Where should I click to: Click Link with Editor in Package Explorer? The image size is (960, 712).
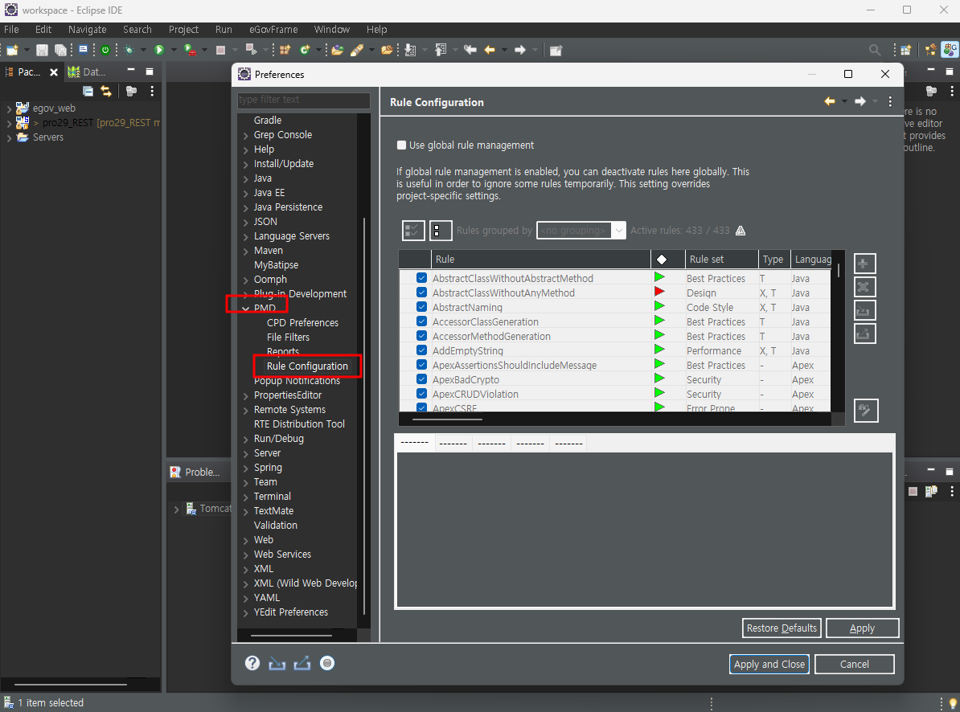point(106,91)
